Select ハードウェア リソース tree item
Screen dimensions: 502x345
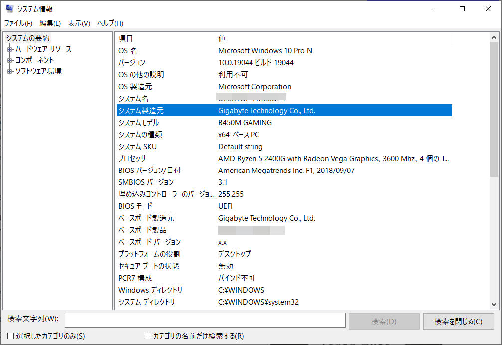pyautogui.click(x=43, y=49)
